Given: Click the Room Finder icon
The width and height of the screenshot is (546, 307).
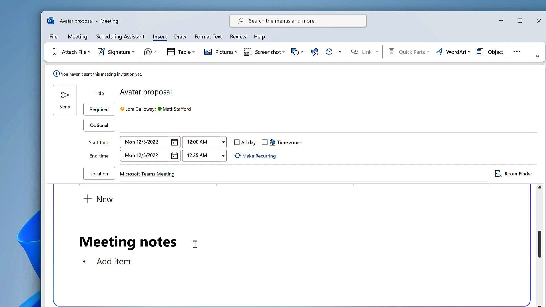Looking at the screenshot, I should (498, 174).
